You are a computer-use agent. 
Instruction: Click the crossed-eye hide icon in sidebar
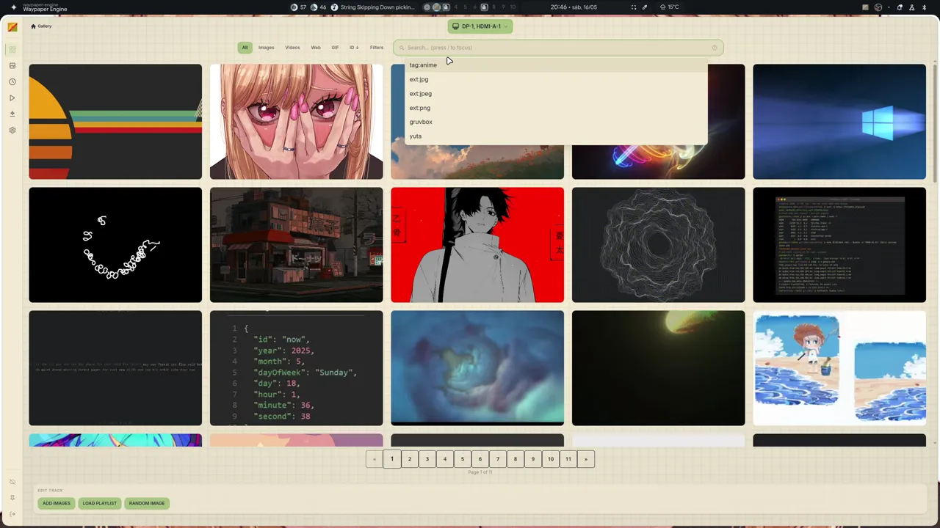click(x=12, y=482)
